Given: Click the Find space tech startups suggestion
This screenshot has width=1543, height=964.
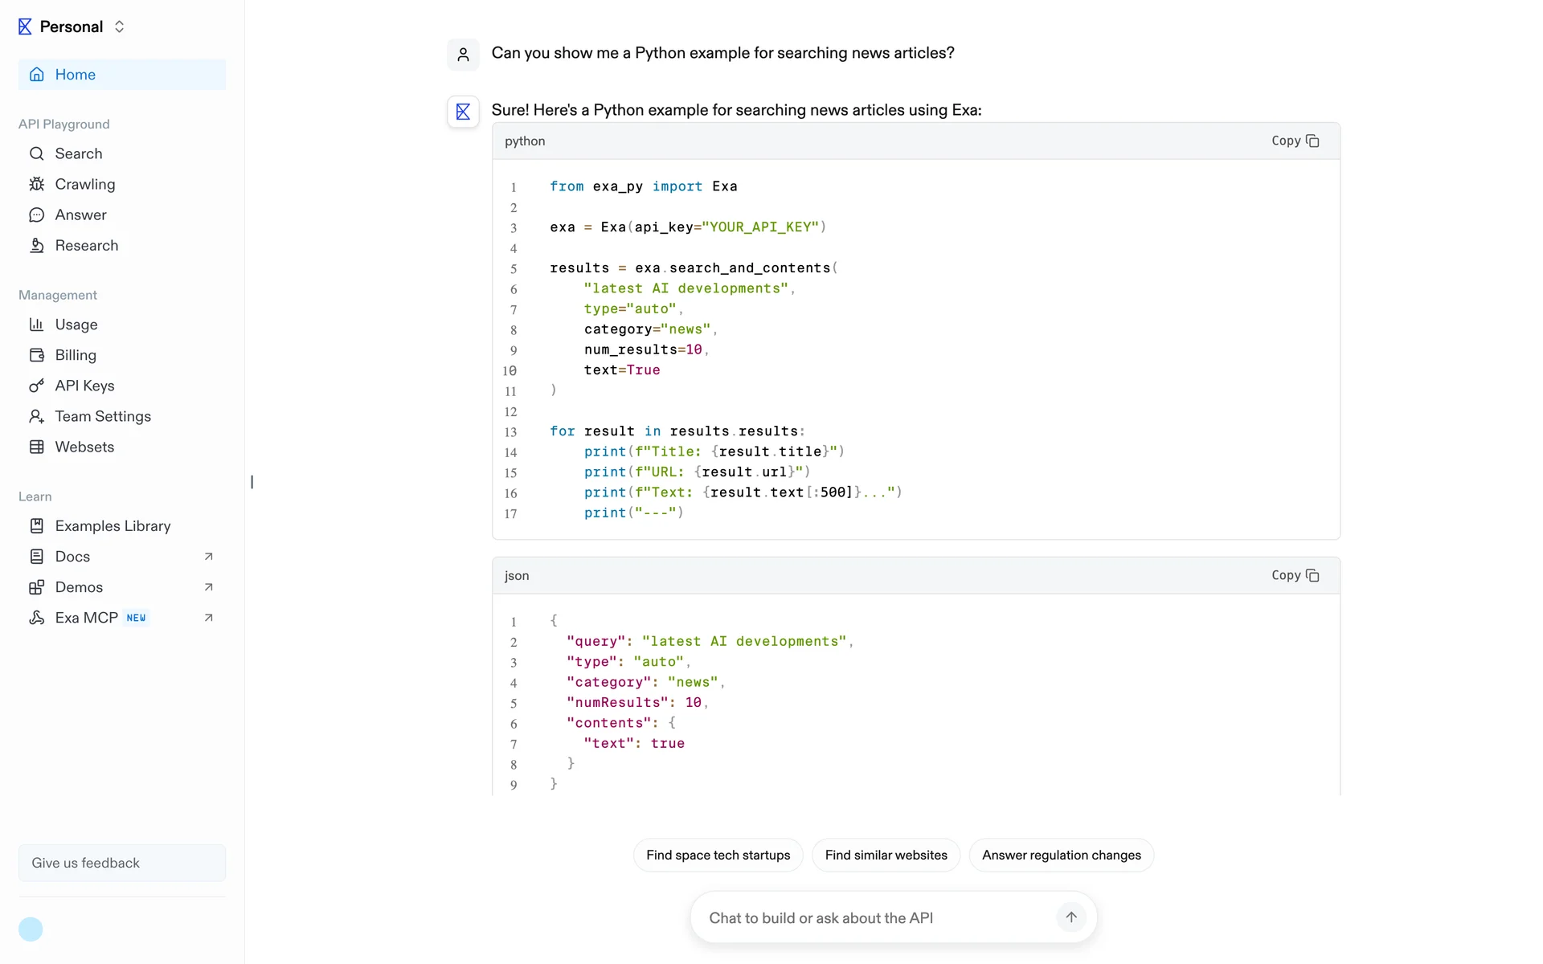Looking at the screenshot, I should pos(718,855).
